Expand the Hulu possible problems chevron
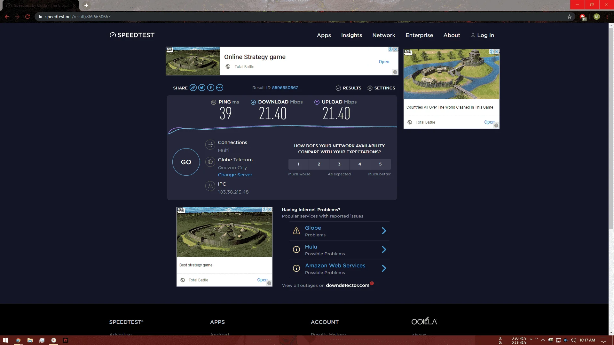 click(x=384, y=249)
